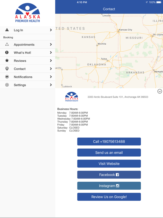Tap the Alaska Premier Health logo in sidebar
Screen dimensions: 163x218
point(27,13)
